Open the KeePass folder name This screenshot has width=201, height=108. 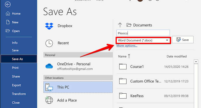click(x=137, y=96)
